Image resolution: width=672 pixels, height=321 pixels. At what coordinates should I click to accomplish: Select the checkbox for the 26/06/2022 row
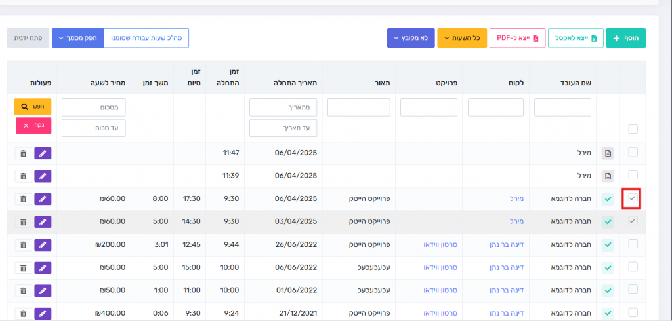click(633, 244)
